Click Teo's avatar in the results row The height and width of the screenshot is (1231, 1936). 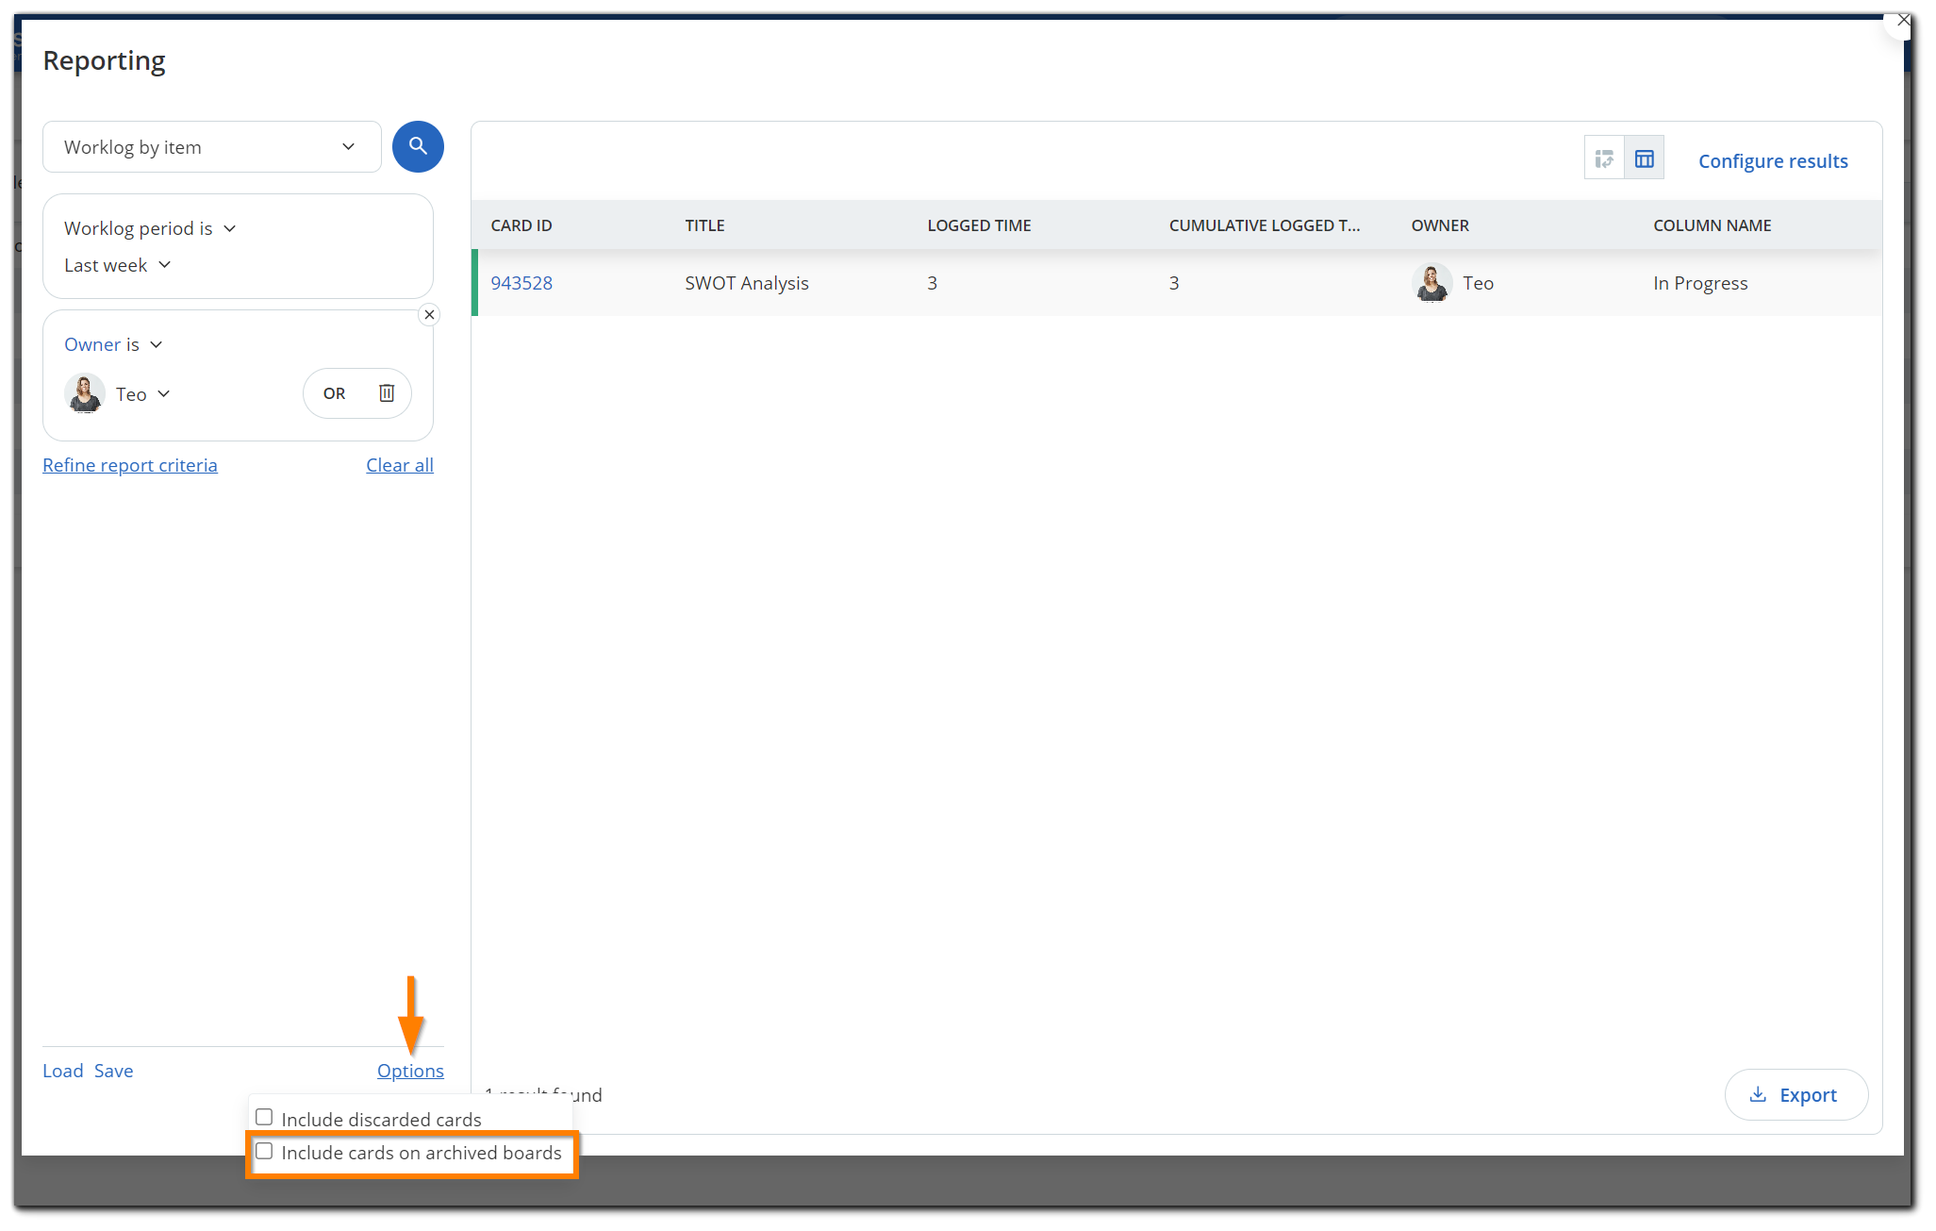1431,283
